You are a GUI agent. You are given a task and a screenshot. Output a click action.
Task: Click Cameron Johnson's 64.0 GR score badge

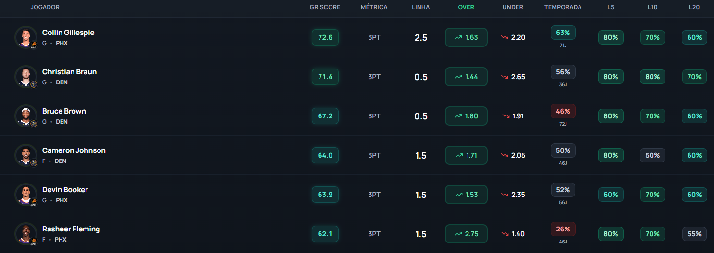(325, 155)
